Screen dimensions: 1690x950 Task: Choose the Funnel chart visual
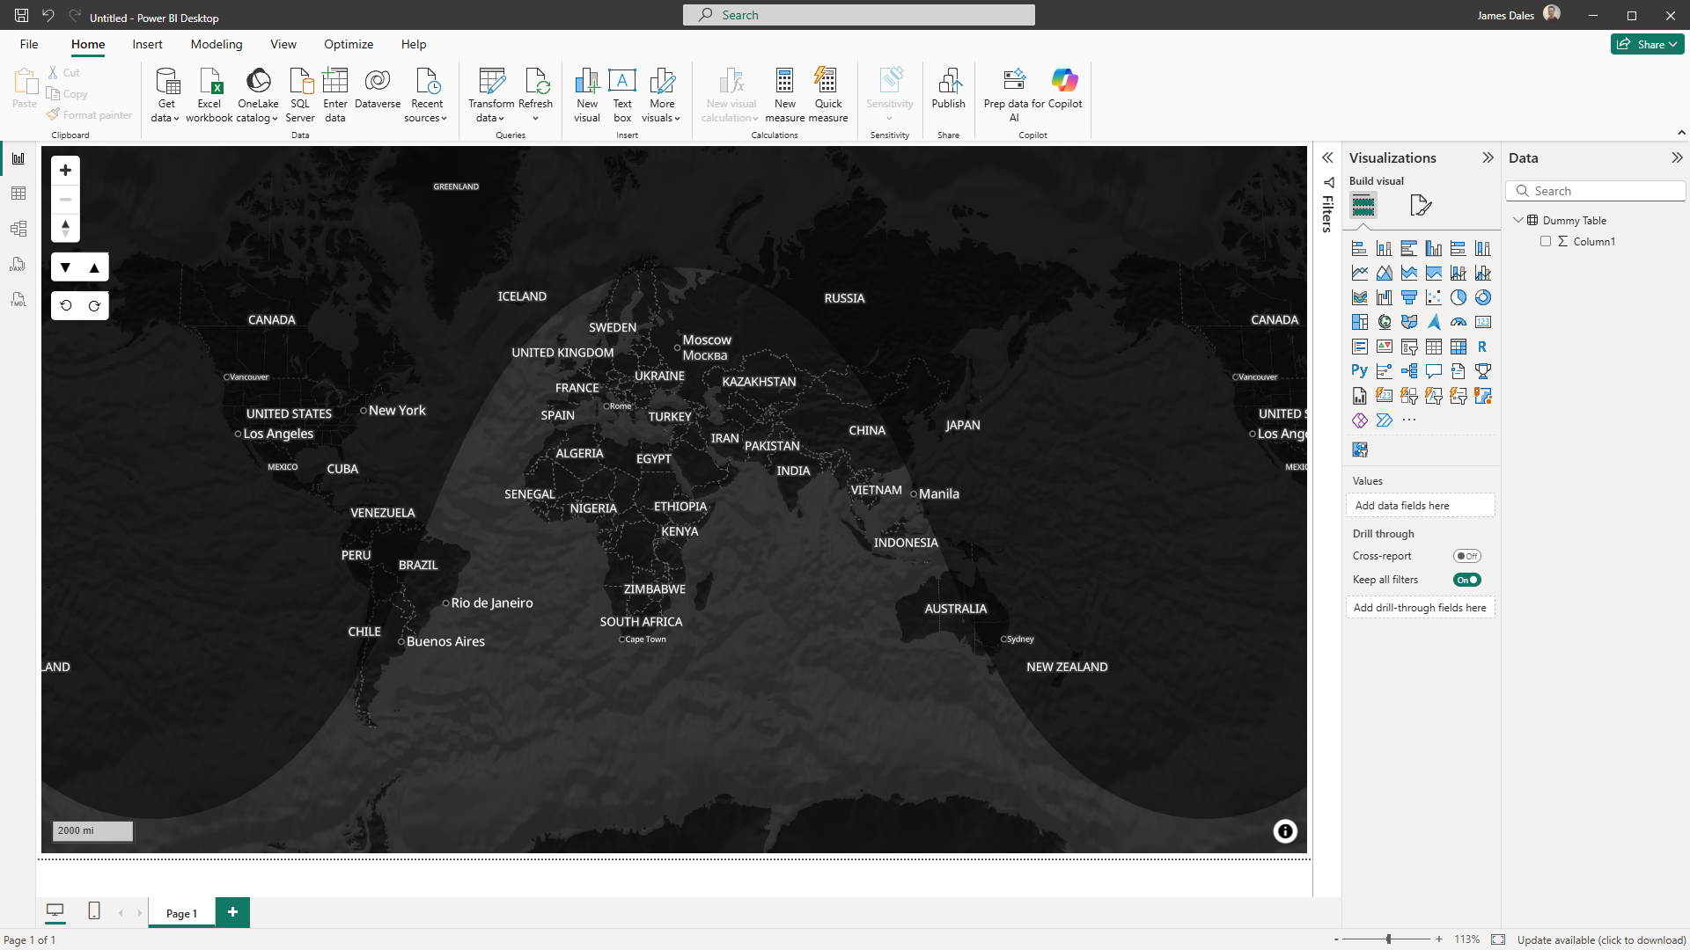(1409, 297)
